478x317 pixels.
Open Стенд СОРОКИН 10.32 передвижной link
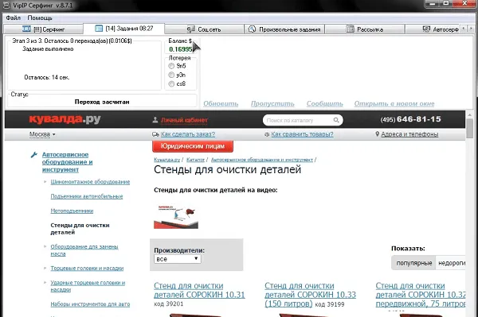(x=421, y=295)
